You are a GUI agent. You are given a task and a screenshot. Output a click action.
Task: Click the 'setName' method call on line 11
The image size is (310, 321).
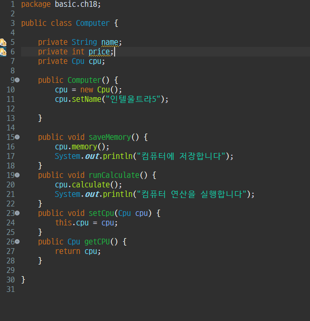tap(87, 99)
